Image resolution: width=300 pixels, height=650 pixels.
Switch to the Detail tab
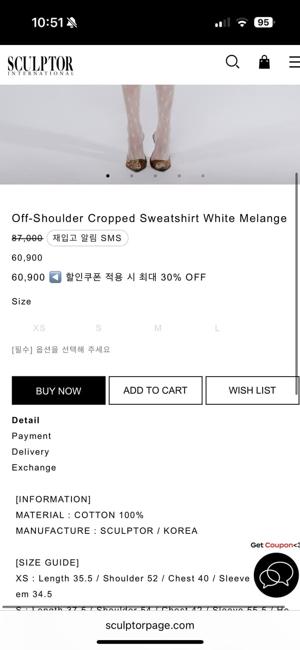coord(26,420)
